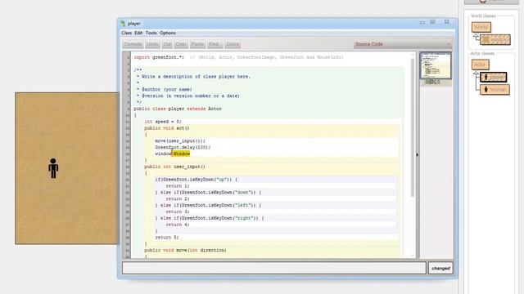Click the 'int speed = 5;' line
This screenshot has width=524, height=294.
point(163,122)
